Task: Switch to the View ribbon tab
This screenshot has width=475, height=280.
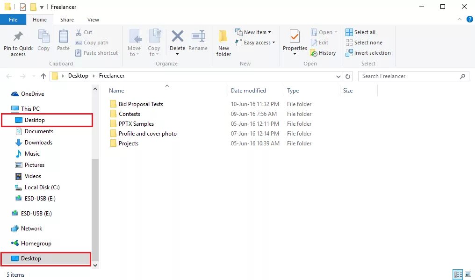Action: (x=94, y=20)
